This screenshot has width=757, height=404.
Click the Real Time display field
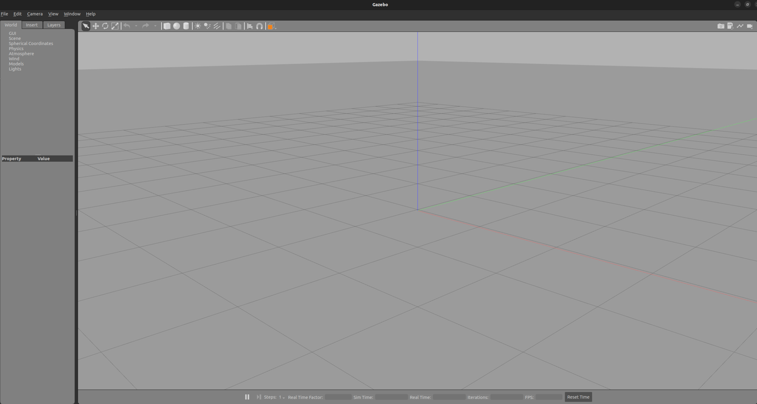pyautogui.click(x=449, y=397)
